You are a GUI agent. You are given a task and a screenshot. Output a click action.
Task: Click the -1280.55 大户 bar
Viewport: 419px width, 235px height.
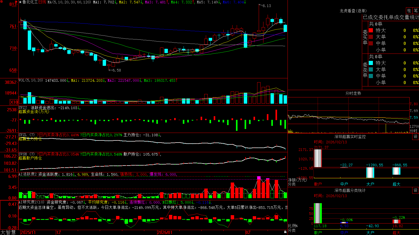370,173
